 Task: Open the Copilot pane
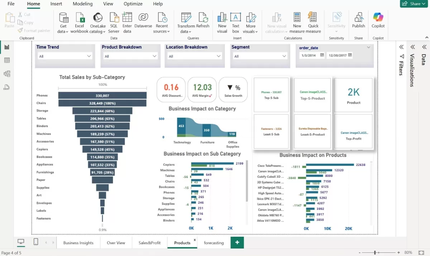click(378, 21)
